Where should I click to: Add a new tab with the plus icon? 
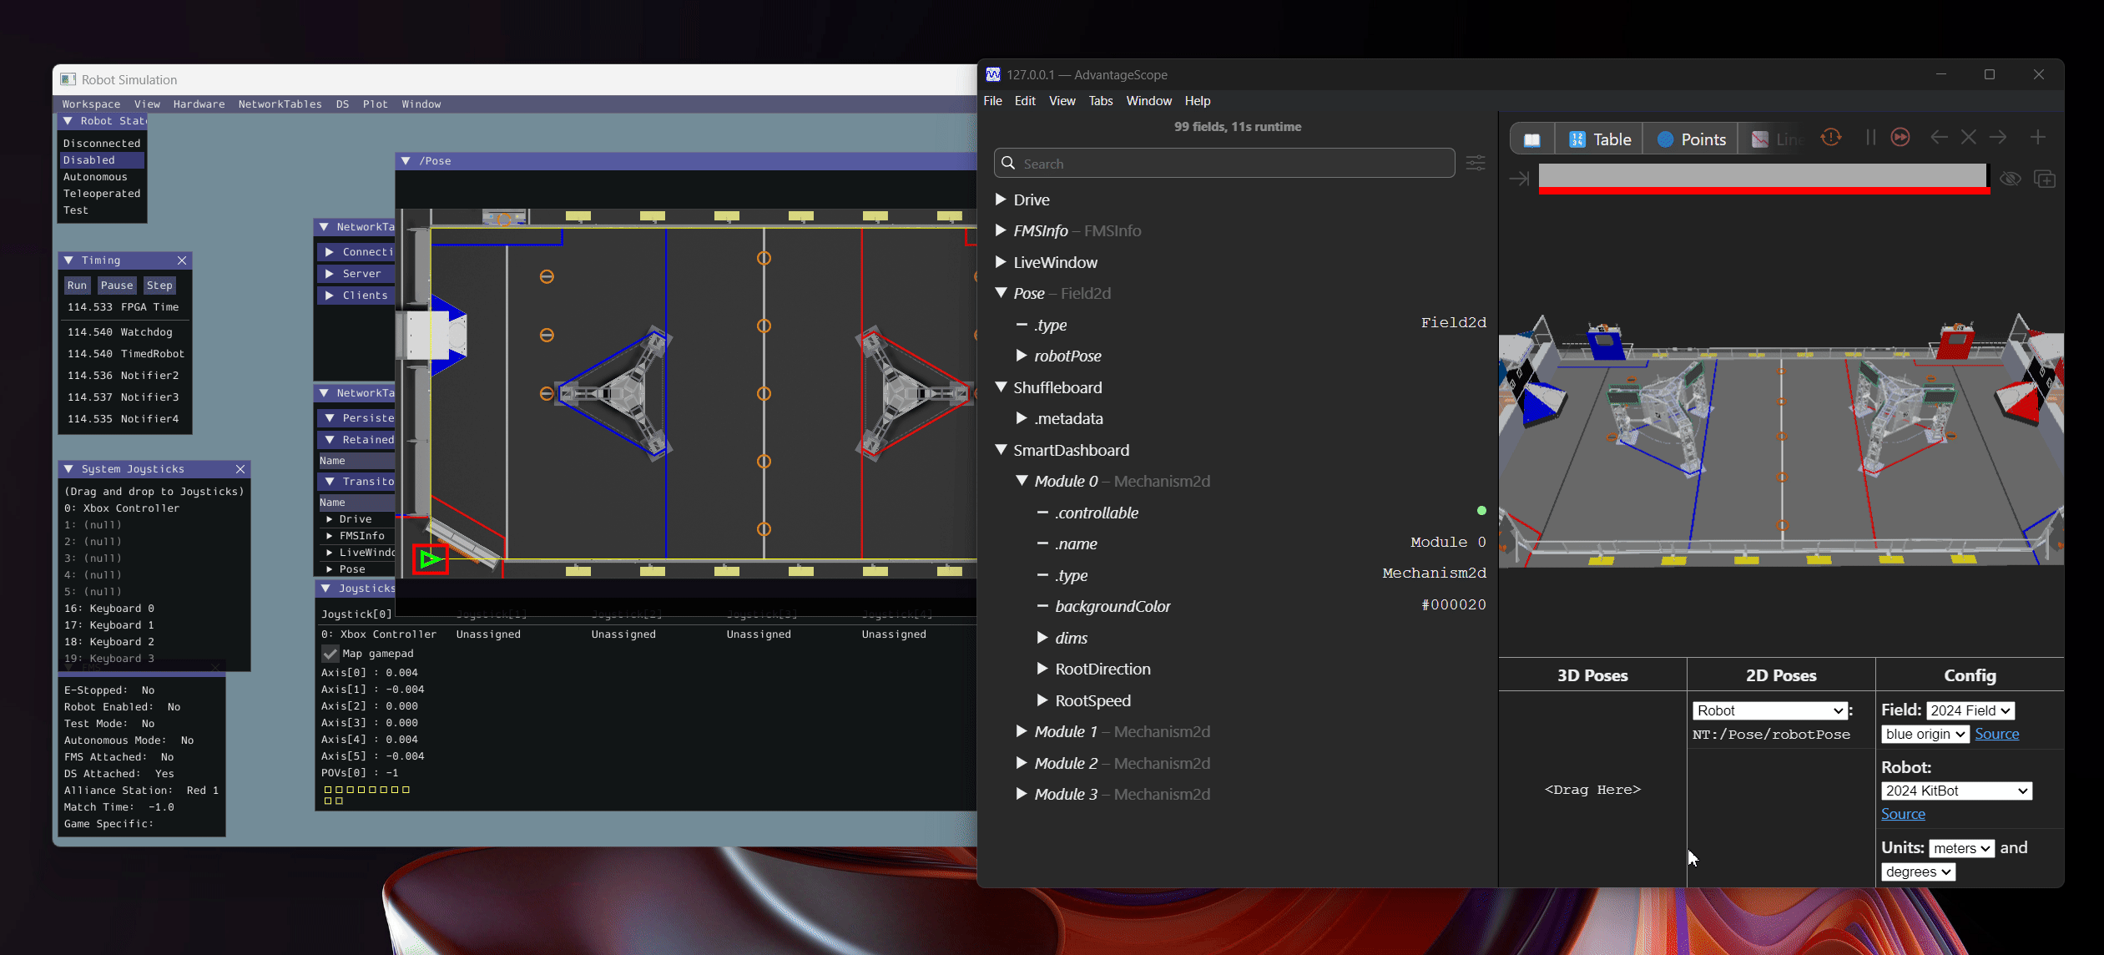2038,137
